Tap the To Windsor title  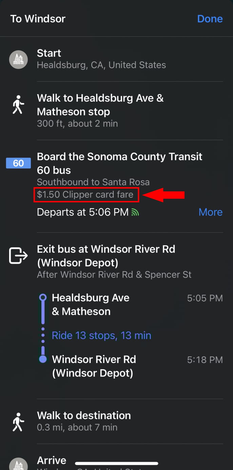click(38, 19)
